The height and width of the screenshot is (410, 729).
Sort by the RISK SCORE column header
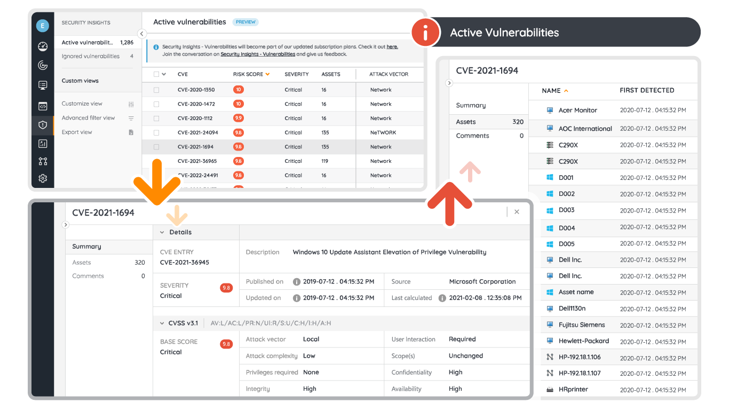(x=251, y=74)
